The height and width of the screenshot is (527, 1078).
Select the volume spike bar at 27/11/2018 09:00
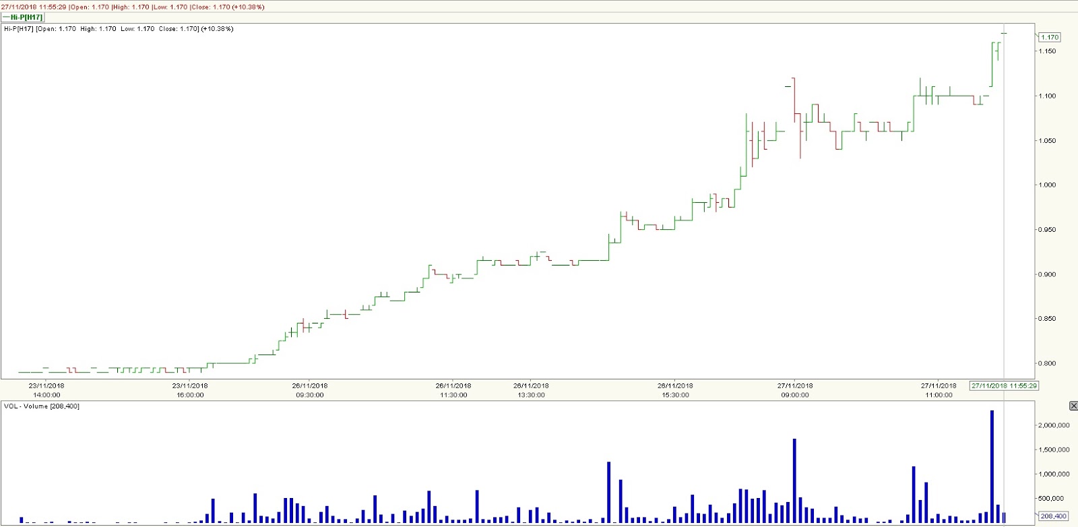[795, 480]
